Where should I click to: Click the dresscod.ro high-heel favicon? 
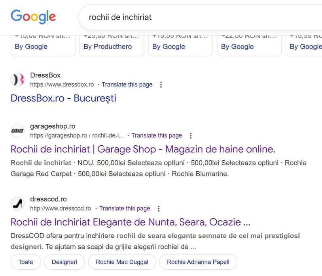click(x=17, y=204)
